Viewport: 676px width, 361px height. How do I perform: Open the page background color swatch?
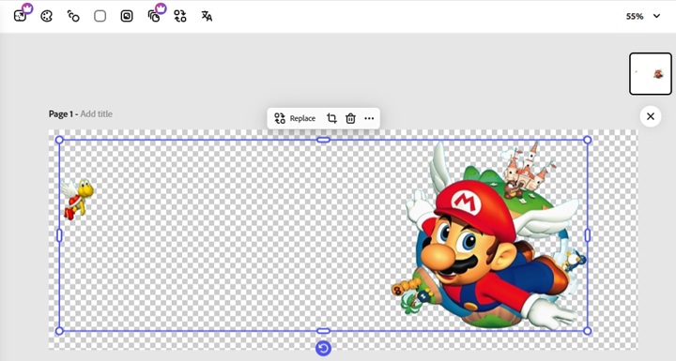tap(100, 16)
